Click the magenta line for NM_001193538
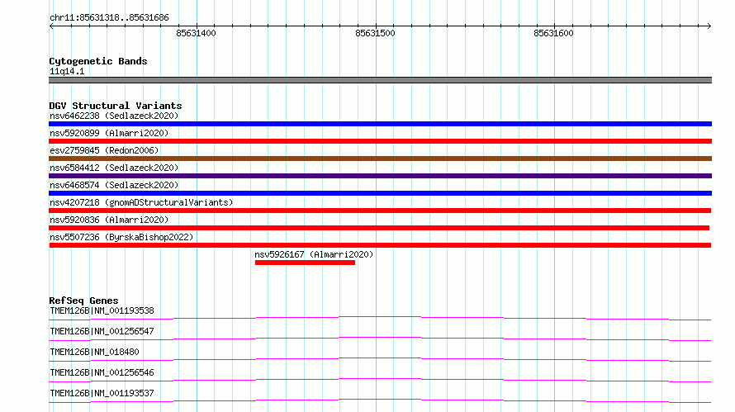The width and height of the screenshot is (735, 412). pyautogui.click(x=380, y=318)
